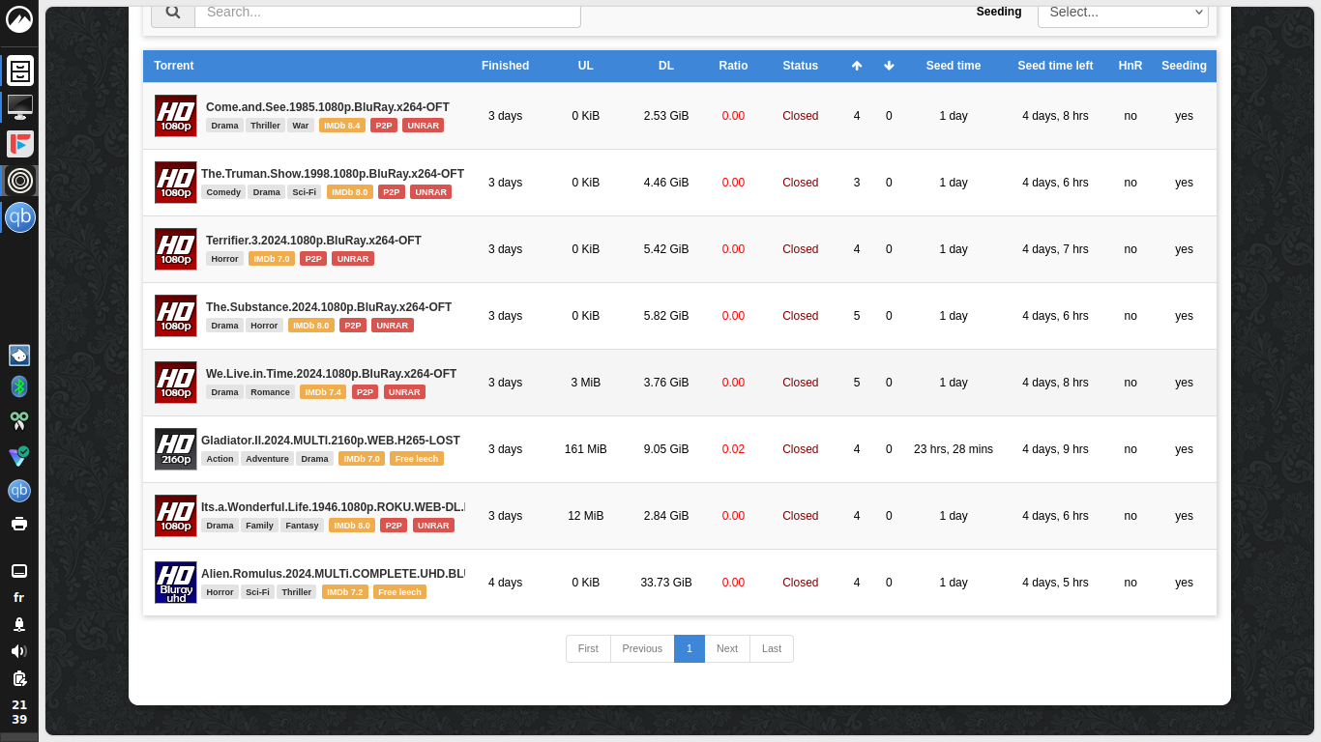
Task: Open the Bluetooth tray icon
Action: 19,386
